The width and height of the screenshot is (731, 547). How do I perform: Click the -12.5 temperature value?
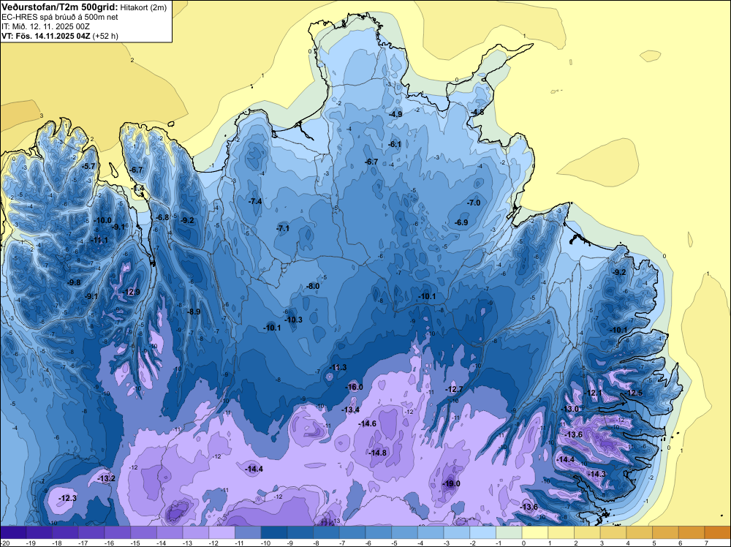pos(634,393)
